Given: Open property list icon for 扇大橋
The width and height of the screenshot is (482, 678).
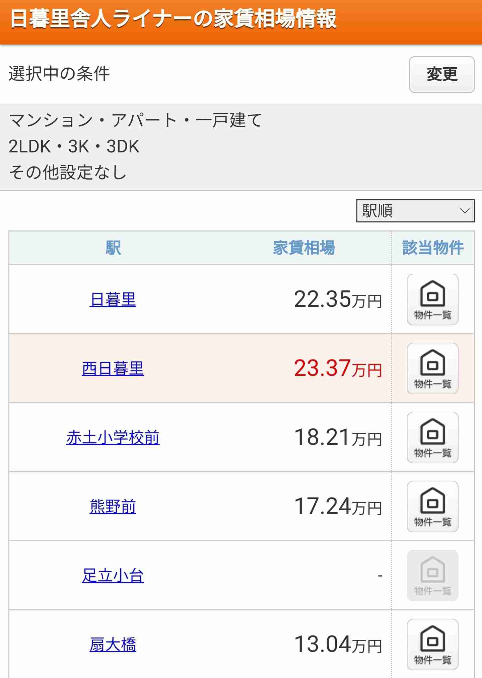Looking at the screenshot, I should coord(432,645).
